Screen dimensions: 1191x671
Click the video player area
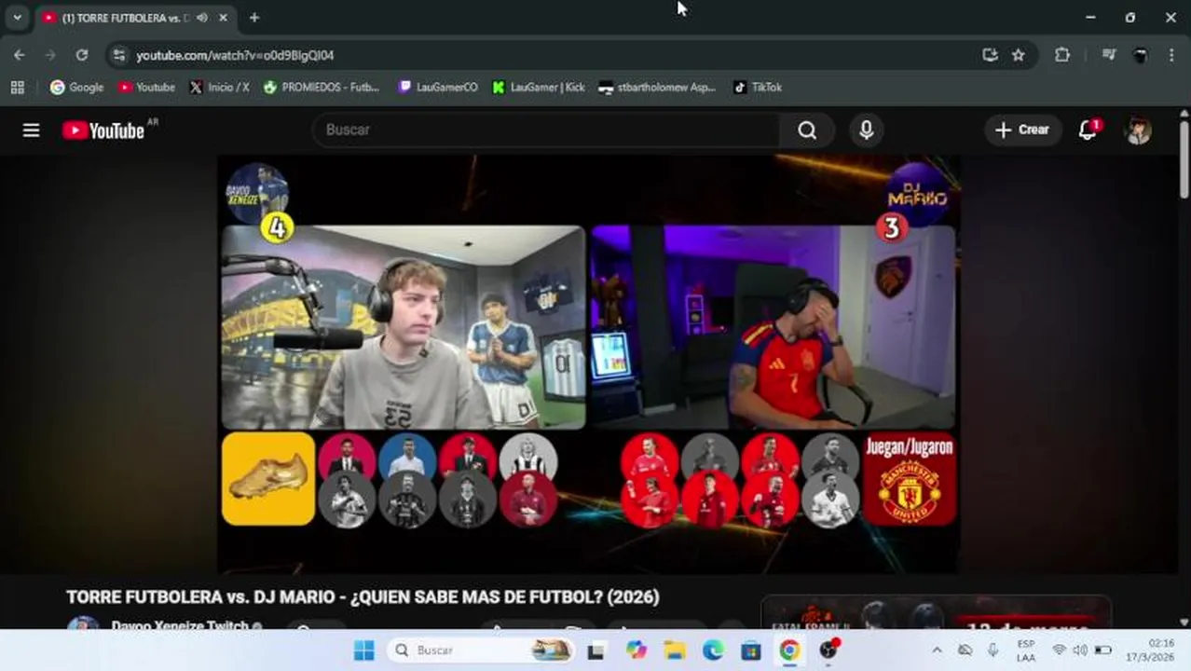pos(589,363)
